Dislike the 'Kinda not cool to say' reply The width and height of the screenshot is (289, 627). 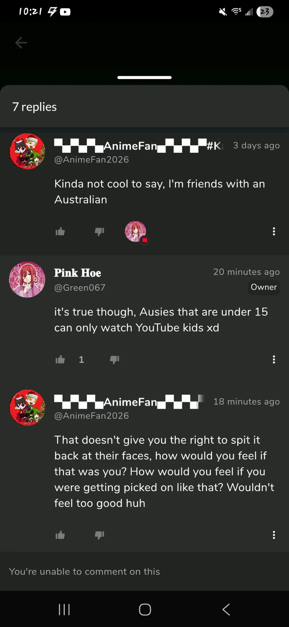100,231
